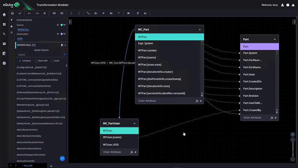This screenshot has width=298, height=168.
Task: Expand the Destination connection chevron
Action: coord(65,34)
